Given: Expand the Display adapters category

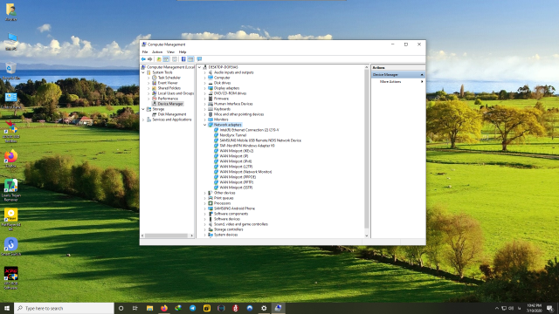Looking at the screenshot, I should pyautogui.click(x=205, y=88).
